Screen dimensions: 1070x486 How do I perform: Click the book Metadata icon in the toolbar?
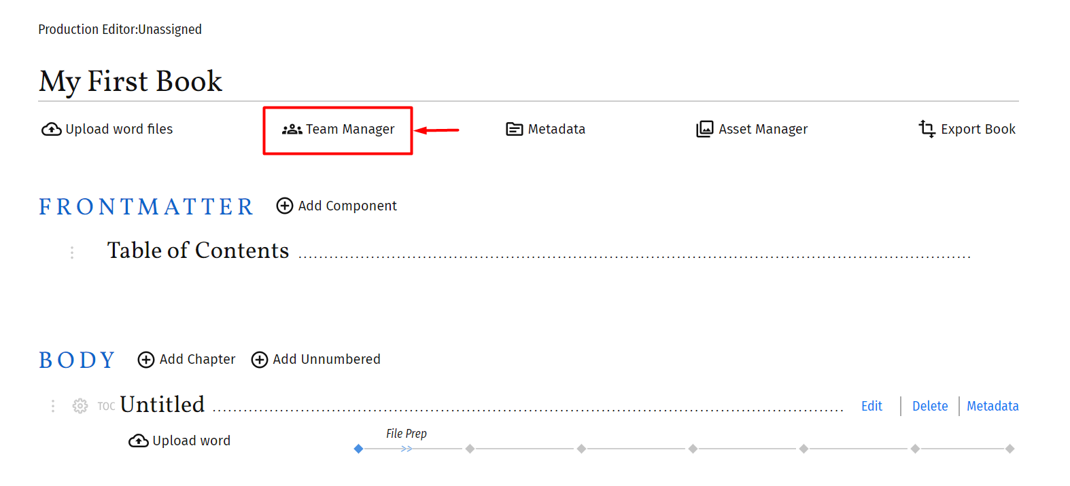tap(515, 129)
